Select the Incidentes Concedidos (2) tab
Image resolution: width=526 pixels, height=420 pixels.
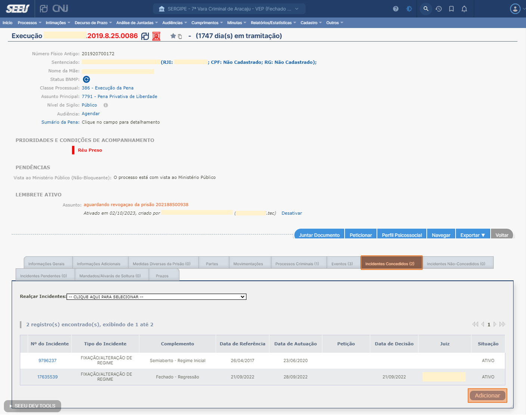(391, 263)
